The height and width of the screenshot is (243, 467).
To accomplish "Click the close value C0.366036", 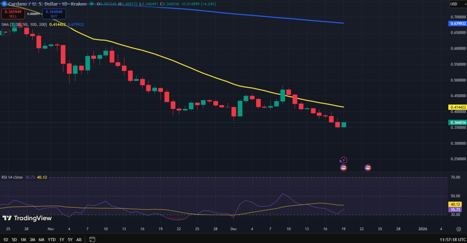I will click(170, 4).
